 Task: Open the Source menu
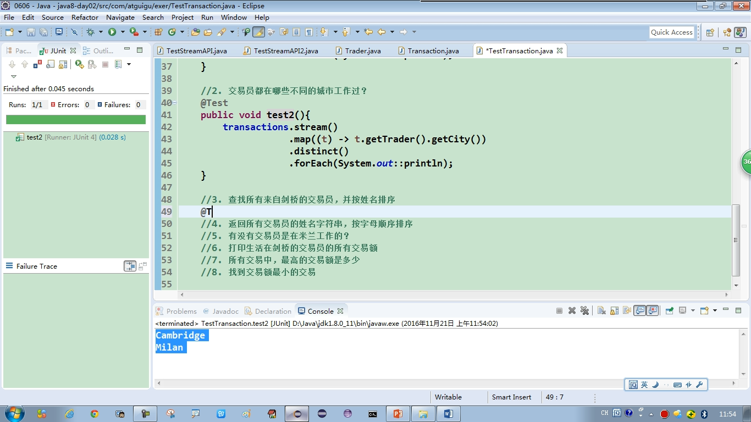53,17
